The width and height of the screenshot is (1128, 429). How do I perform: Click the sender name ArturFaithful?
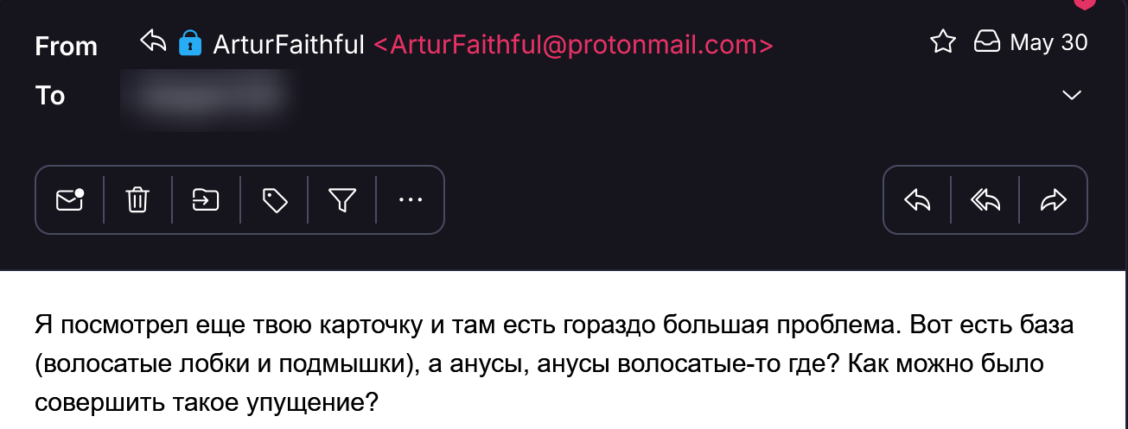pos(289,44)
